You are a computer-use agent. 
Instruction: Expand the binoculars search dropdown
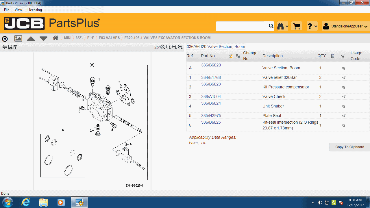[283, 26]
